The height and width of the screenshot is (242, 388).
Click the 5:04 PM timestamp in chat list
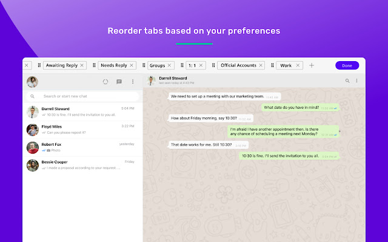pos(128,108)
